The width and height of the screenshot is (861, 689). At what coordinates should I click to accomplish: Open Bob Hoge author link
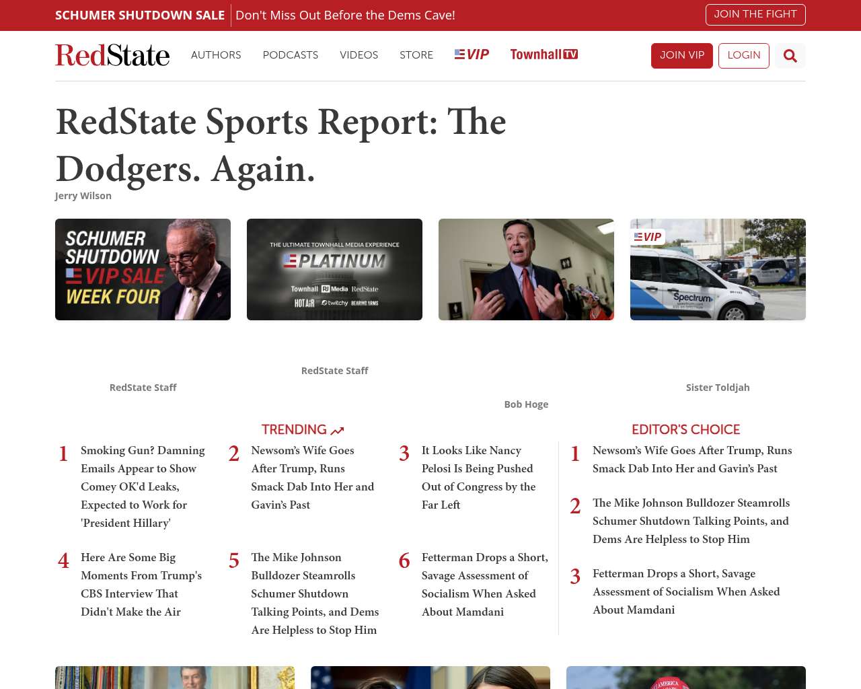(x=526, y=404)
